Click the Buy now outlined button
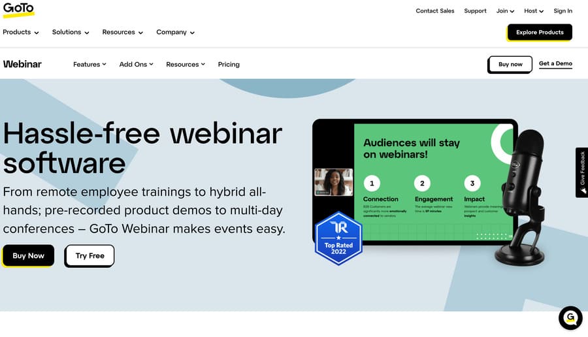 [510, 65]
